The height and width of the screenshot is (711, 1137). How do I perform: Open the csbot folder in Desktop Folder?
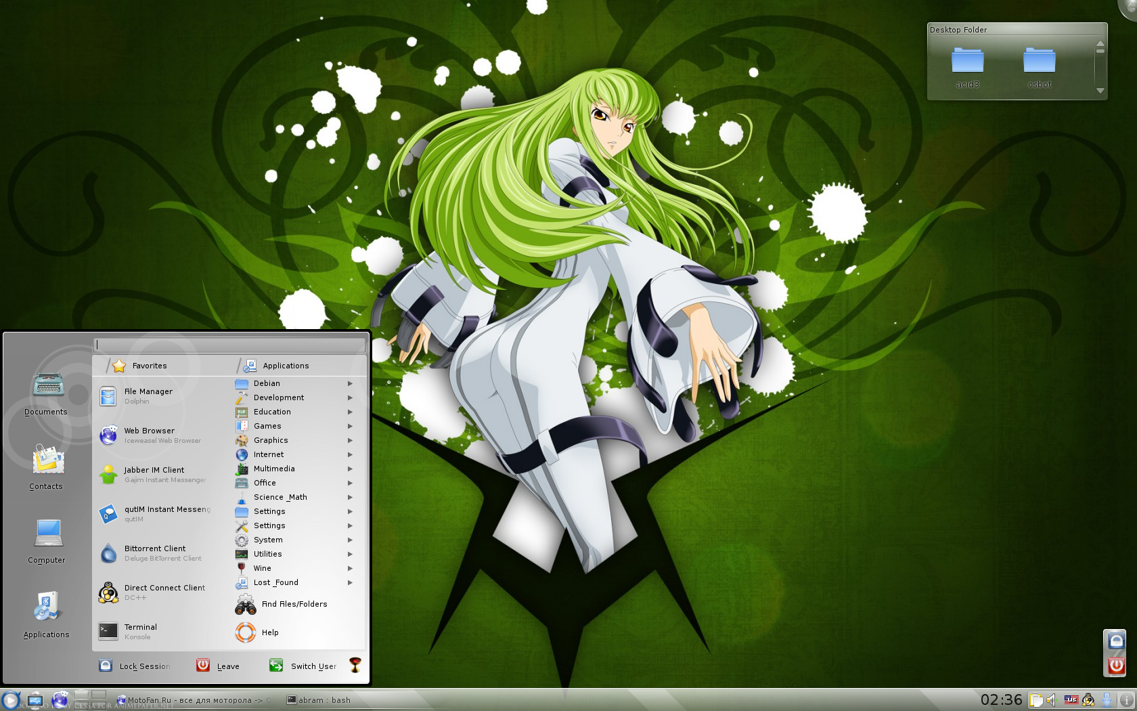(x=1040, y=67)
